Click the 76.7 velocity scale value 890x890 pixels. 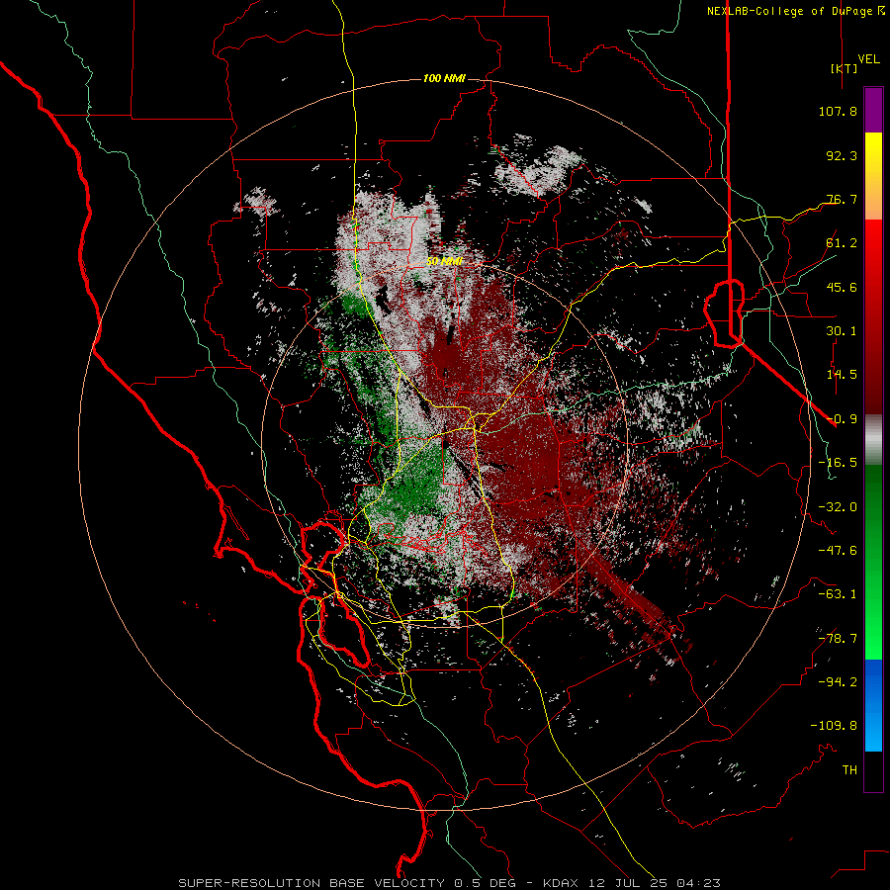coord(842,199)
